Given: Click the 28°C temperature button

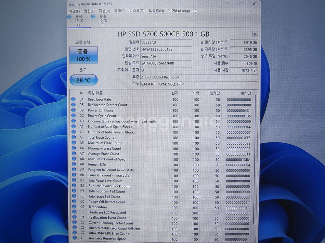Looking at the screenshot, I should coord(83,80).
